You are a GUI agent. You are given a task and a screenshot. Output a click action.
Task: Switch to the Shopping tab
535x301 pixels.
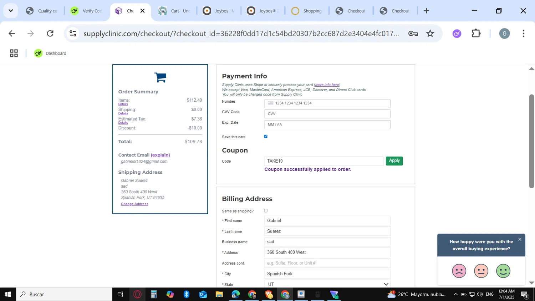tap(307, 11)
